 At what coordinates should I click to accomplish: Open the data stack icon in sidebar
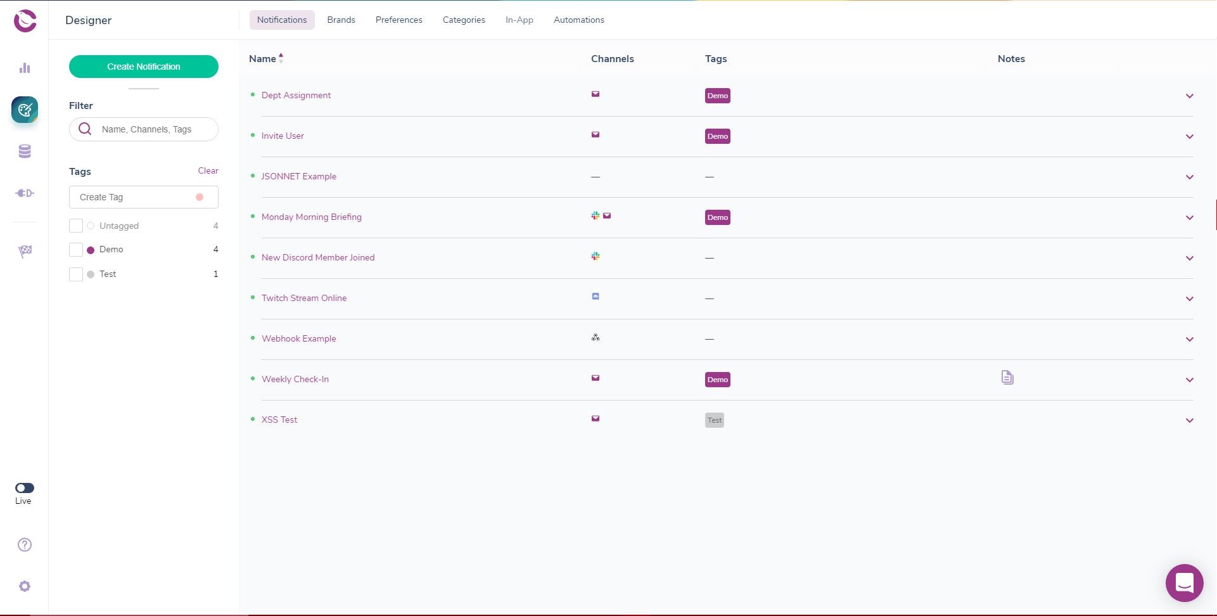click(25, 151)
